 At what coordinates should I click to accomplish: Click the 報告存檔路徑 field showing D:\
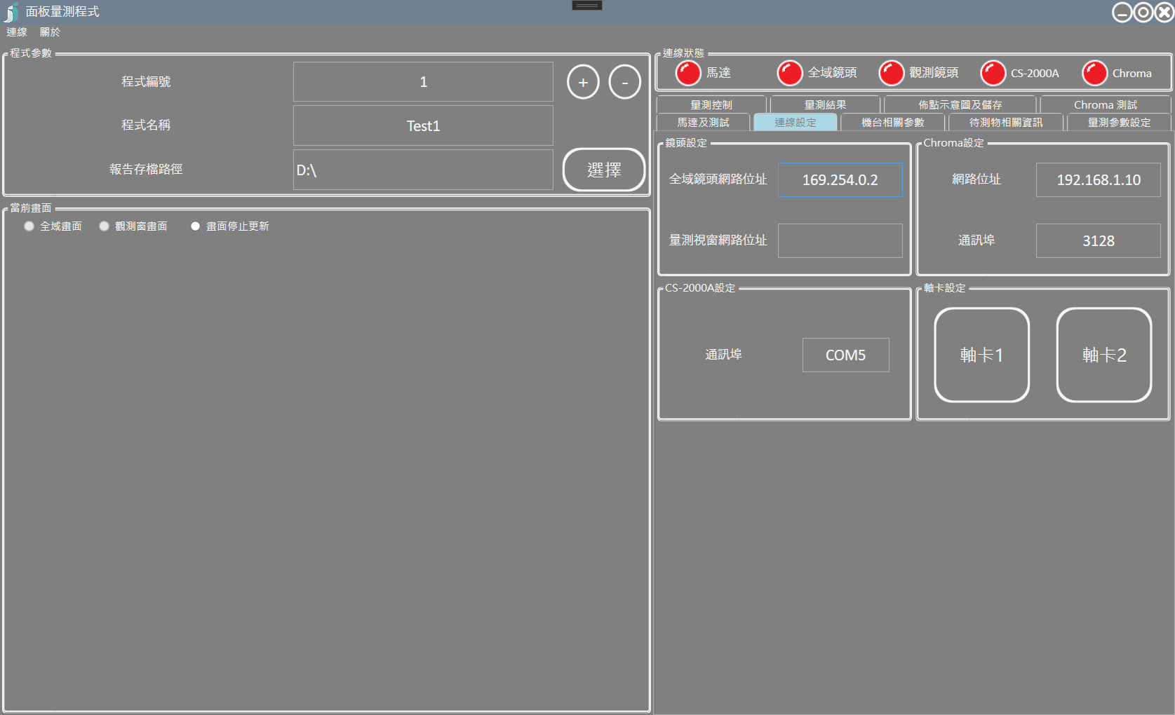(x=423, y=170)
